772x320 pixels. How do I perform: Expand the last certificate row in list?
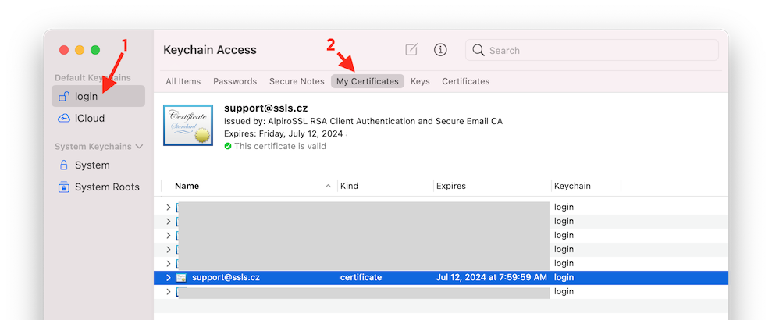168,291
